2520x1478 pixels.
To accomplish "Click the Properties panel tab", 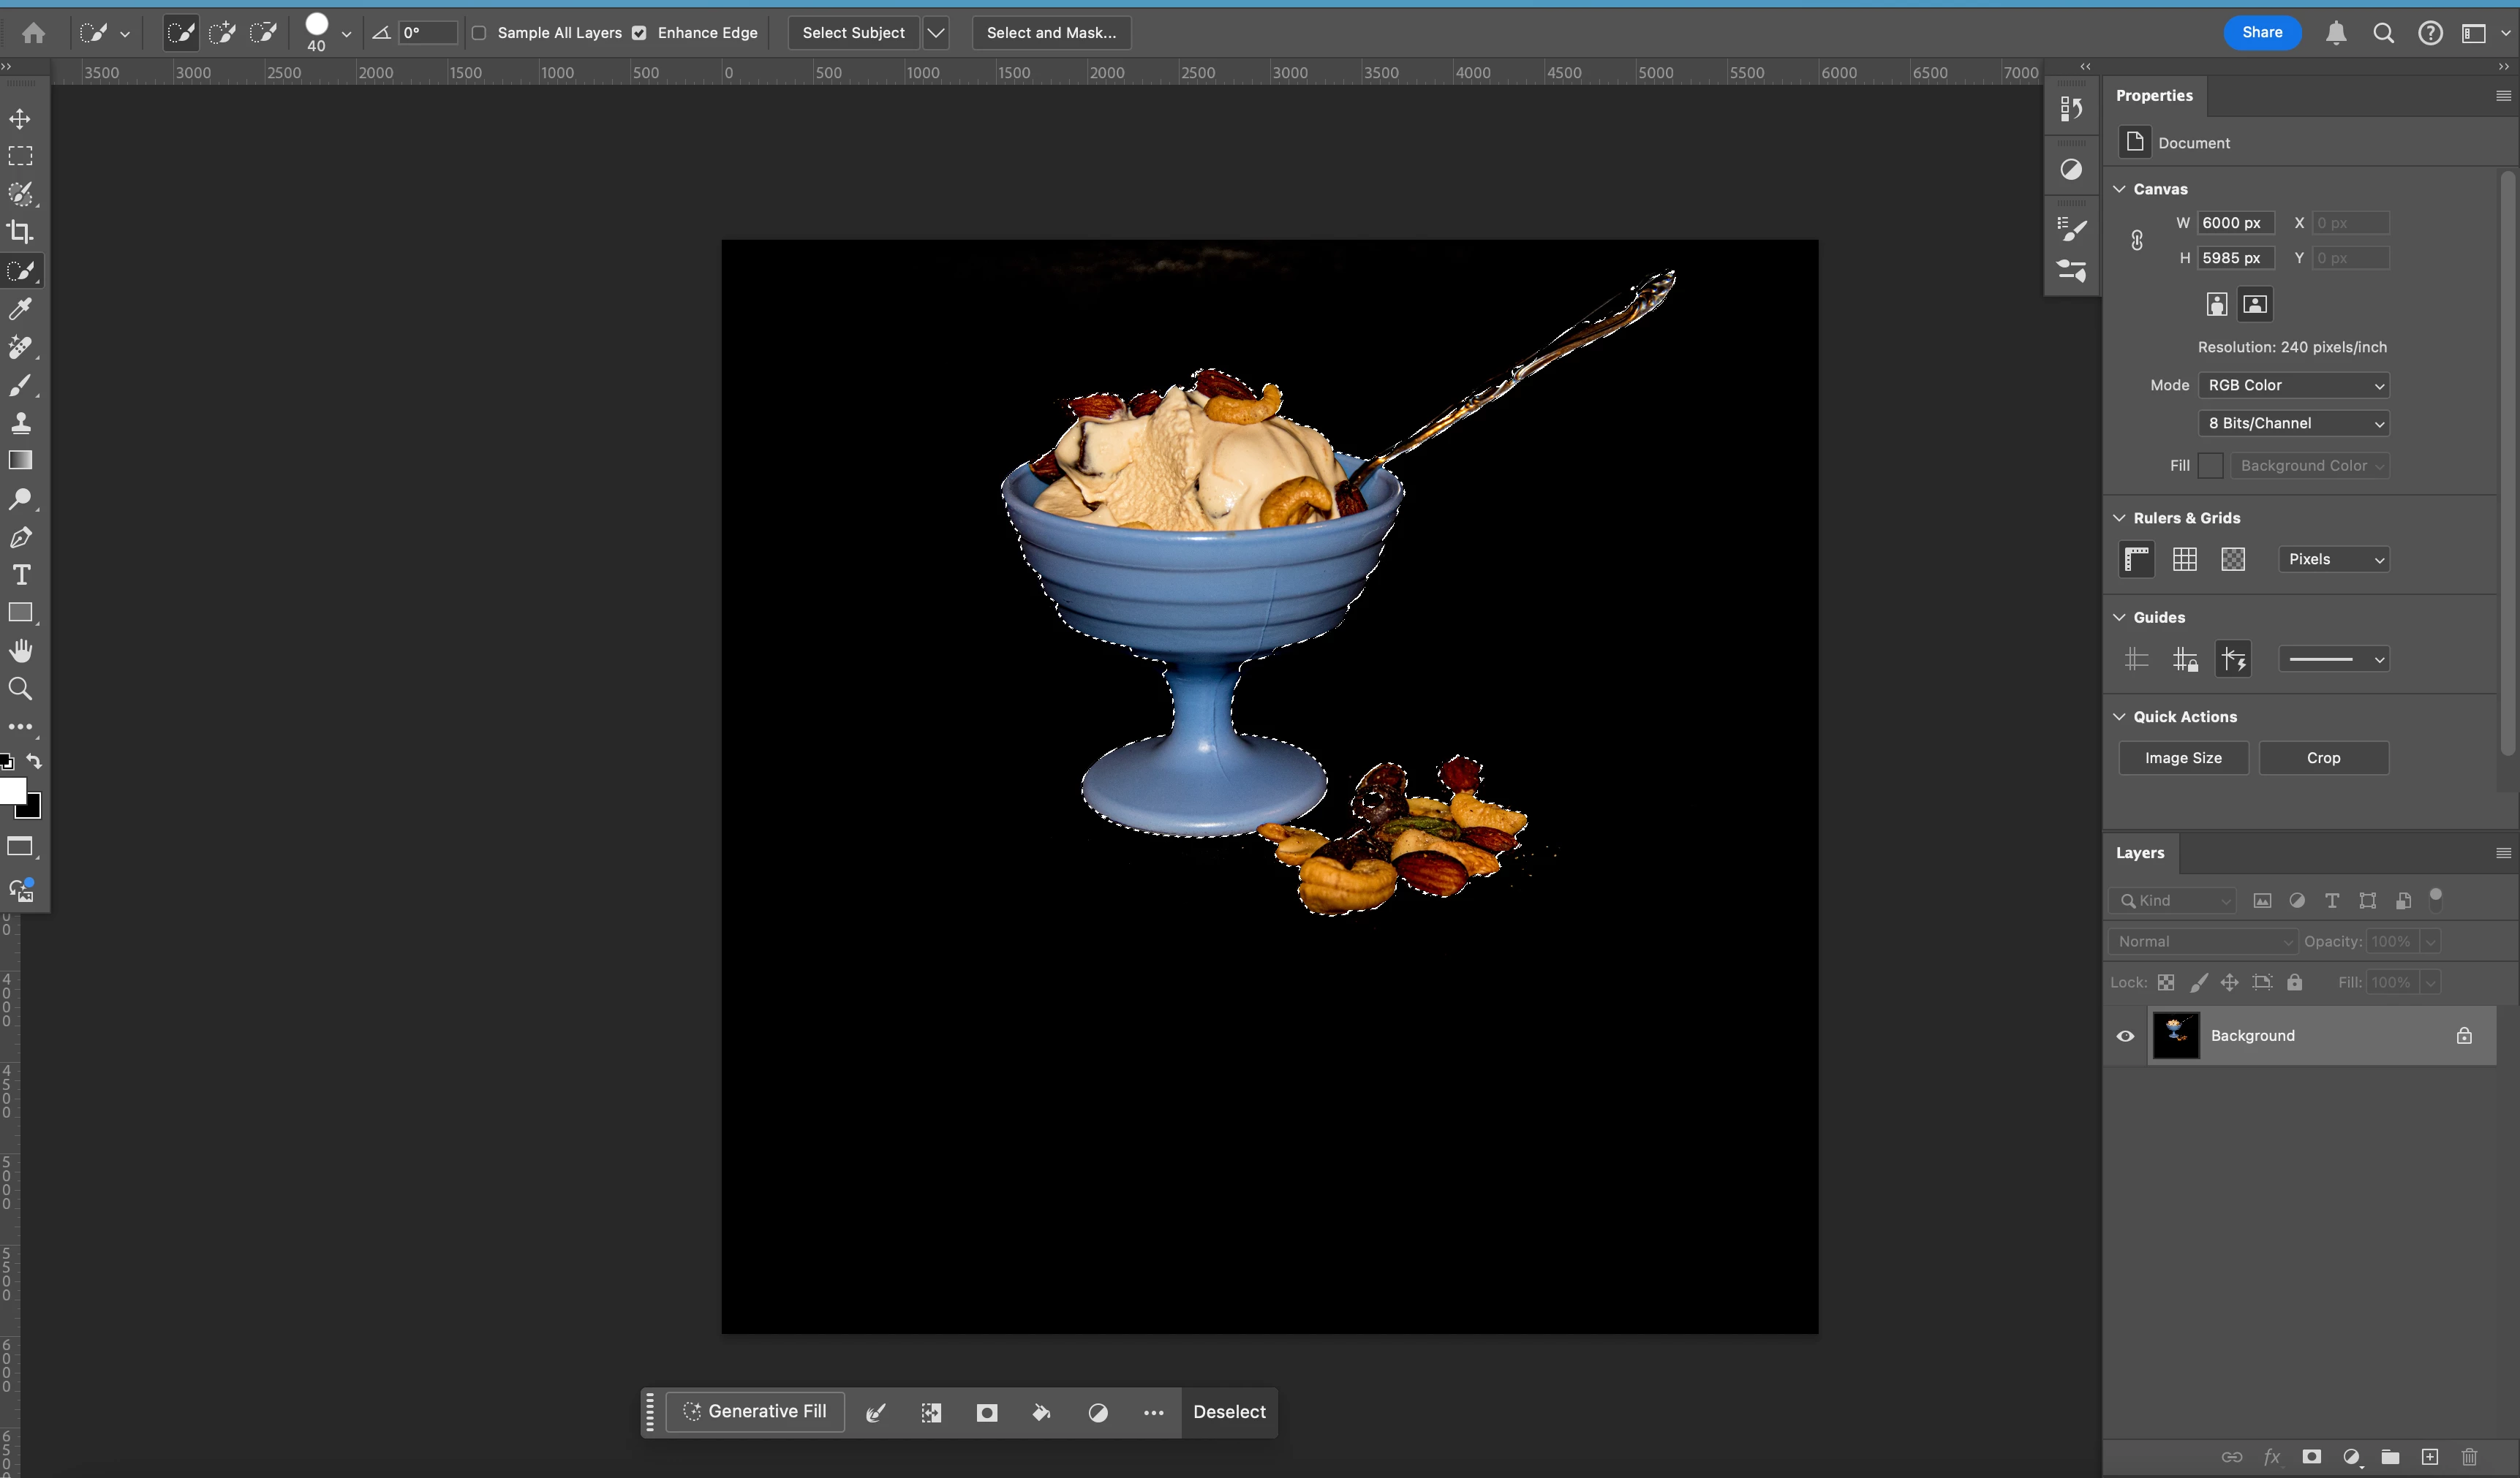I will click(x=2154, y=96).
